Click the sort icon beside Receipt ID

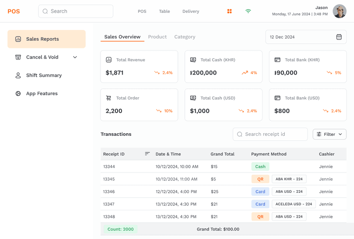(x=147, y=154)
